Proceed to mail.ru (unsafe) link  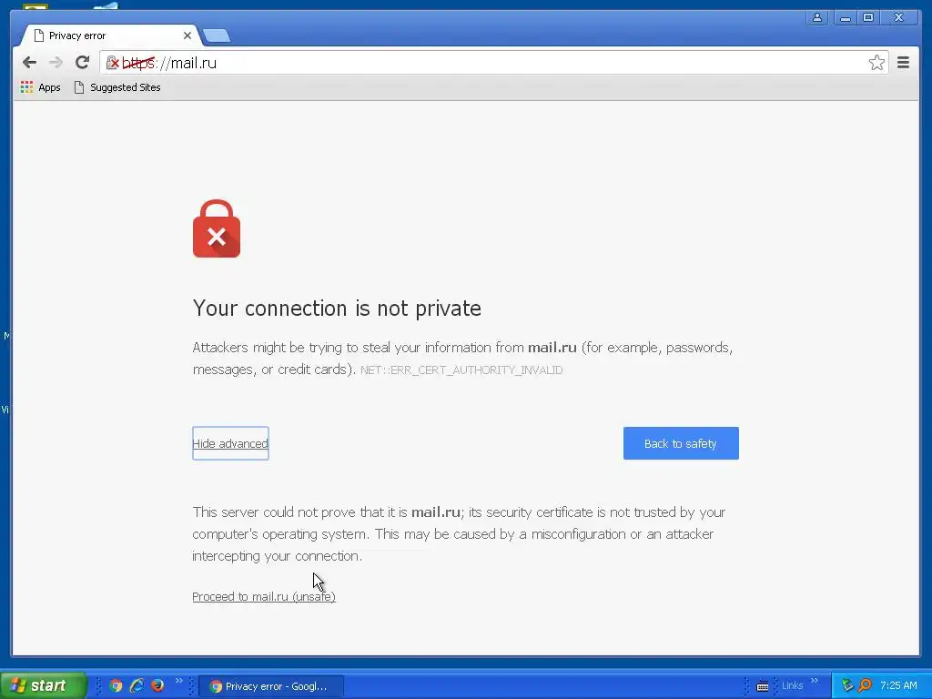pos(264,596)
